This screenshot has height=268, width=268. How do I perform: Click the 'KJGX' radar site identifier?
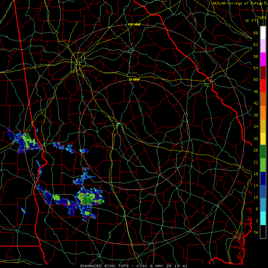click(142, 266)
